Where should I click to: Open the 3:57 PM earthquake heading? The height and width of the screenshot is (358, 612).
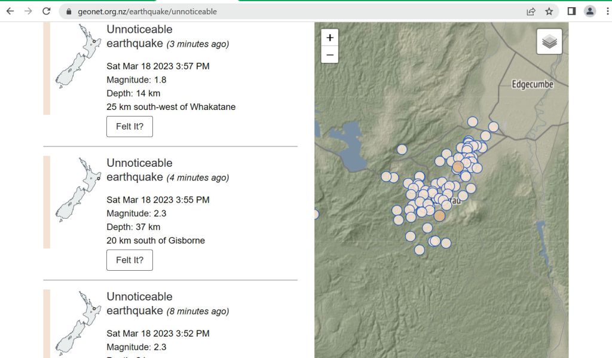pos(139,36)
